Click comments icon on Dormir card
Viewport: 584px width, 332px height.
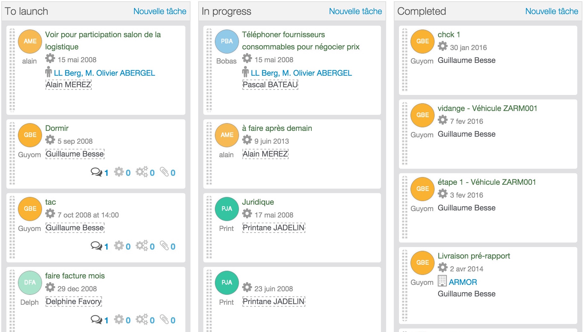[x=96, y=172]
